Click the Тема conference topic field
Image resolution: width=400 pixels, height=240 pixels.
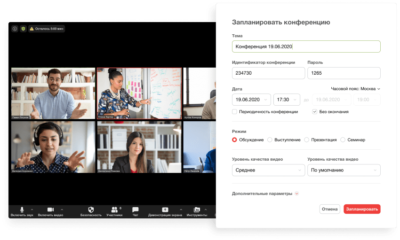(306, 46)
